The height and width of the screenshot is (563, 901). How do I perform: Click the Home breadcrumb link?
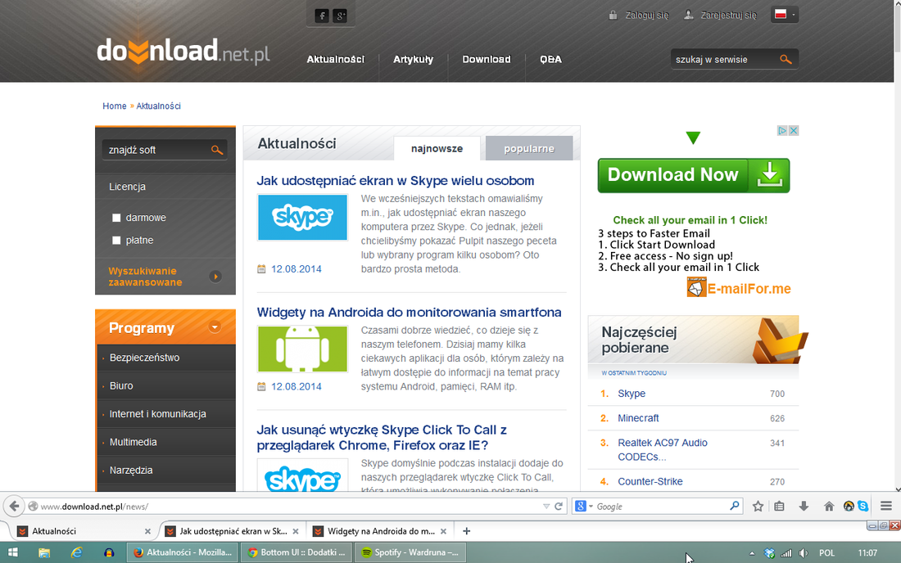(115, 106)
